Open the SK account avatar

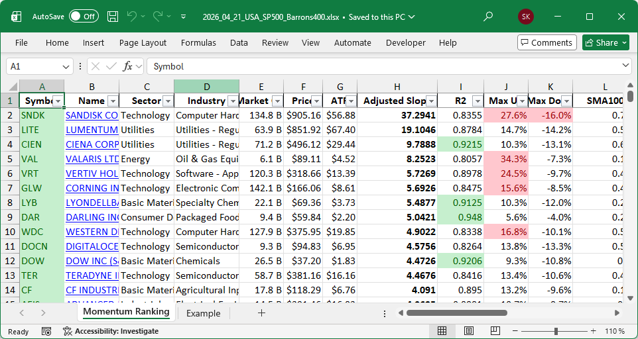tap(526, 17)
